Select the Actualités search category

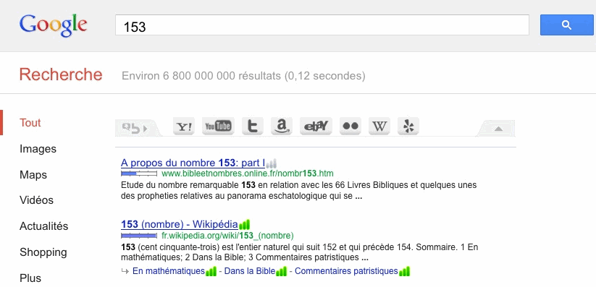coord(44,226)
